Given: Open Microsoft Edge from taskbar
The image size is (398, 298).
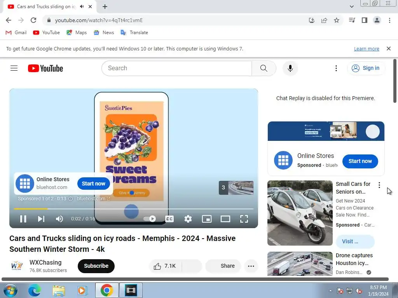Looking at the screenshot, I should [34, 290].
